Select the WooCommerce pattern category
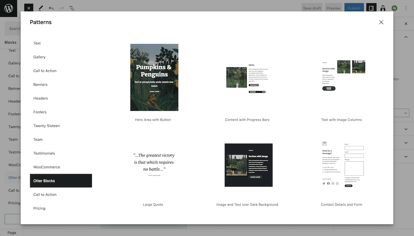Screen dimensions: 414x236 pyautogui.click(x=61, y=167)
